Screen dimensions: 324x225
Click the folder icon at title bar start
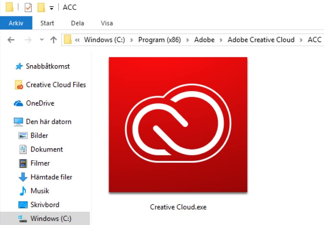coord(9,6)
